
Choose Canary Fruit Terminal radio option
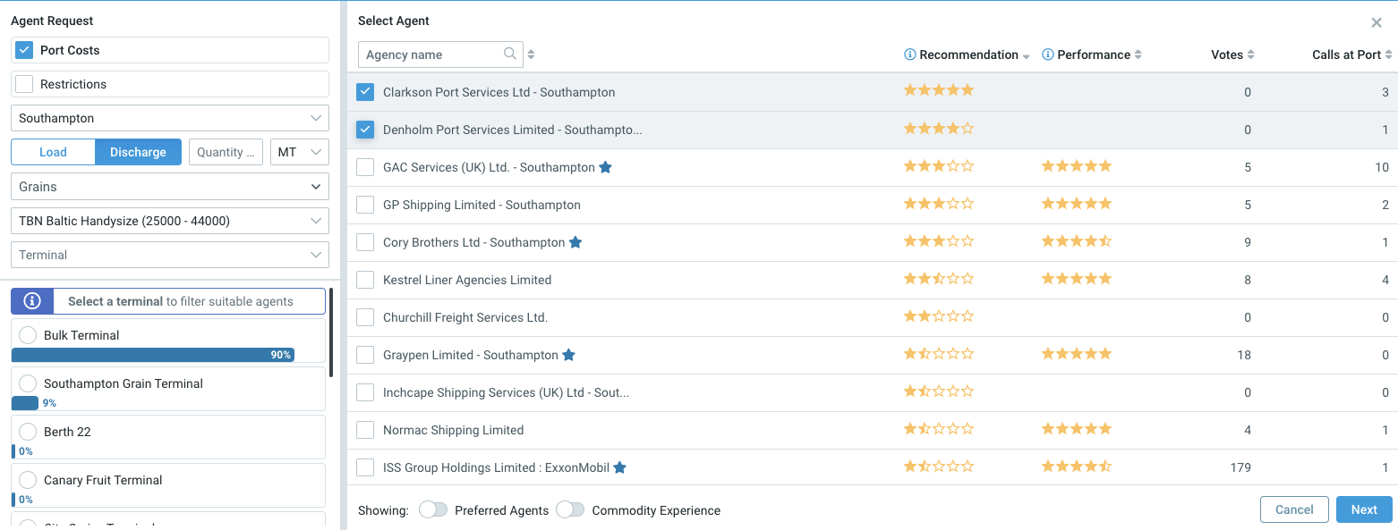click(28, 480)
